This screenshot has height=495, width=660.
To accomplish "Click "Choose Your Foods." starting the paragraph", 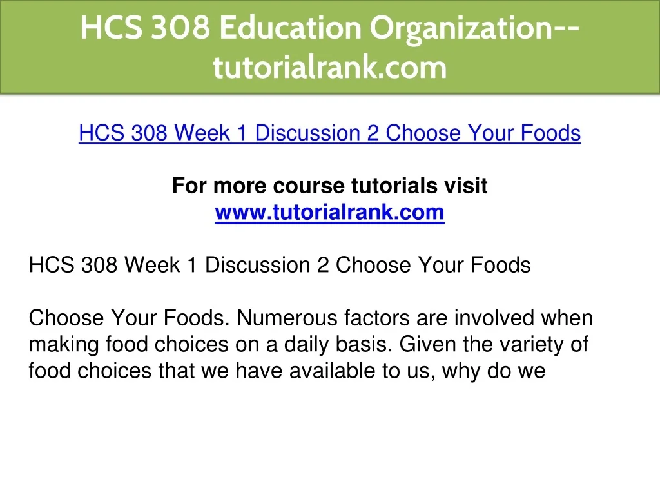I will [x=130, y=318].
